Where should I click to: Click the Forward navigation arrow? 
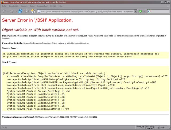coord(12,11)
